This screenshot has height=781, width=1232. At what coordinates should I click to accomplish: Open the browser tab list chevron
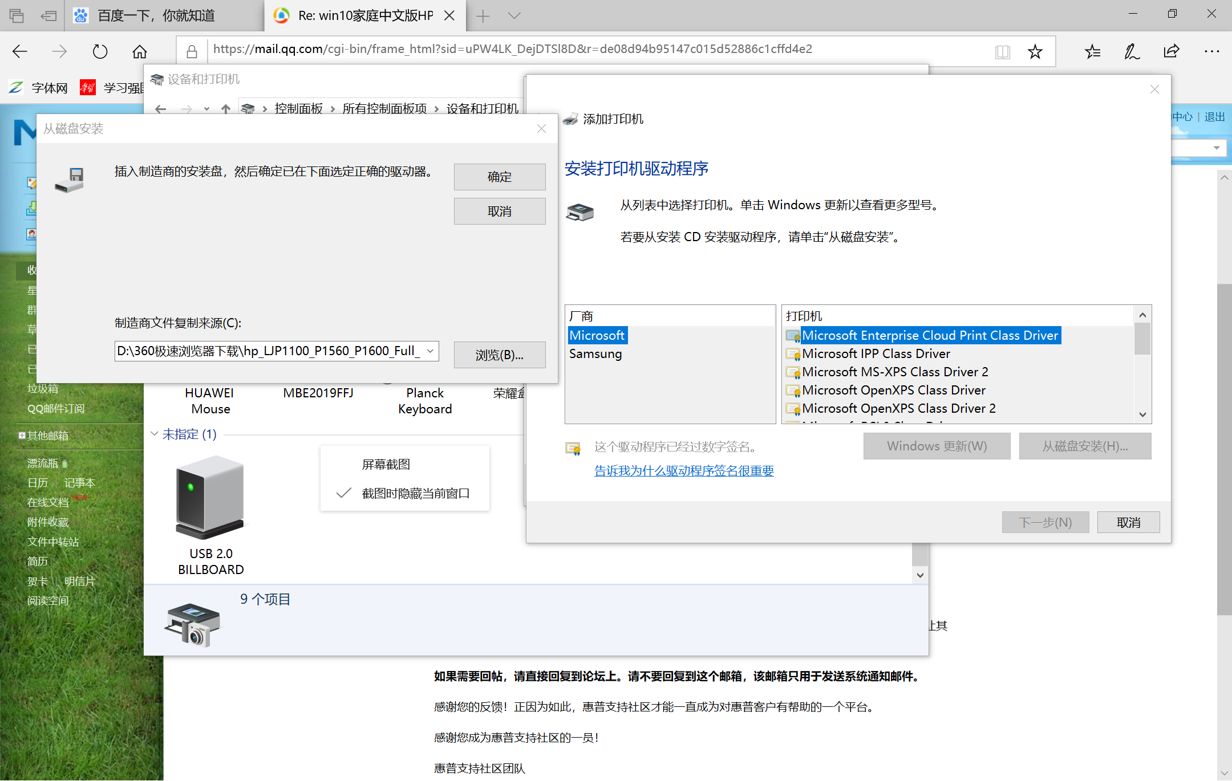[x=514, y=16]
